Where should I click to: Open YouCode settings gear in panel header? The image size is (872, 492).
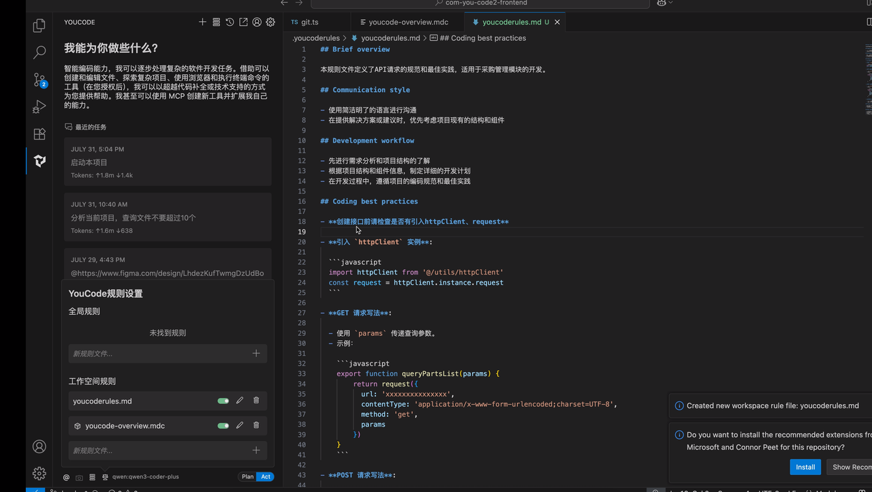[270, 22]
